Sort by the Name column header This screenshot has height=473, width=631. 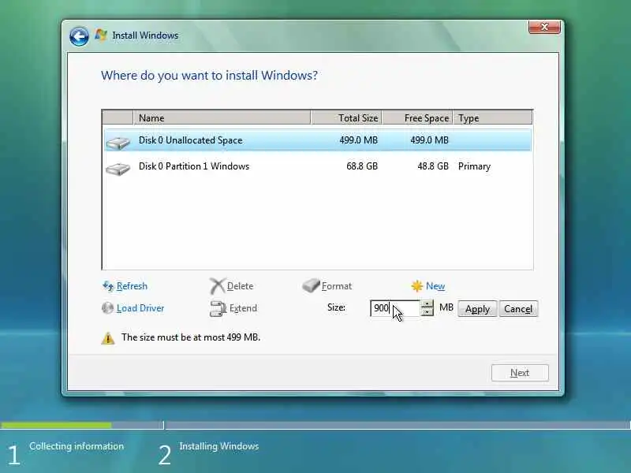pyautogui.click(x=222, y=117)
